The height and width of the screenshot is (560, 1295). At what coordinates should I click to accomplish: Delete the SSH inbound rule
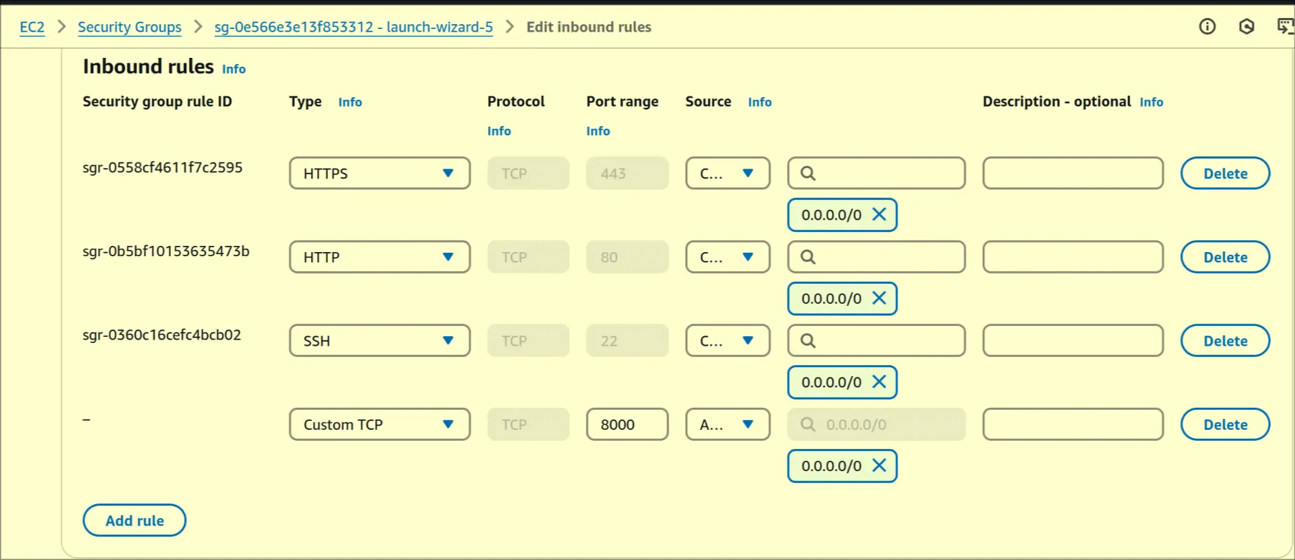click(1225, 341)
